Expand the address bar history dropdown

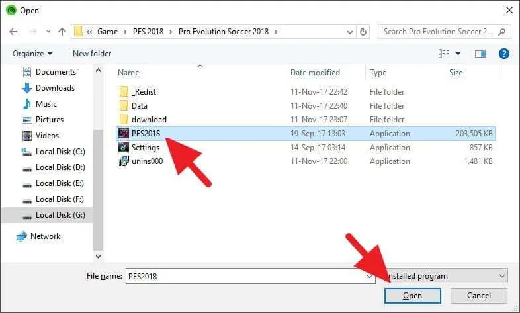pyautogui.click(x=349, y=32)
